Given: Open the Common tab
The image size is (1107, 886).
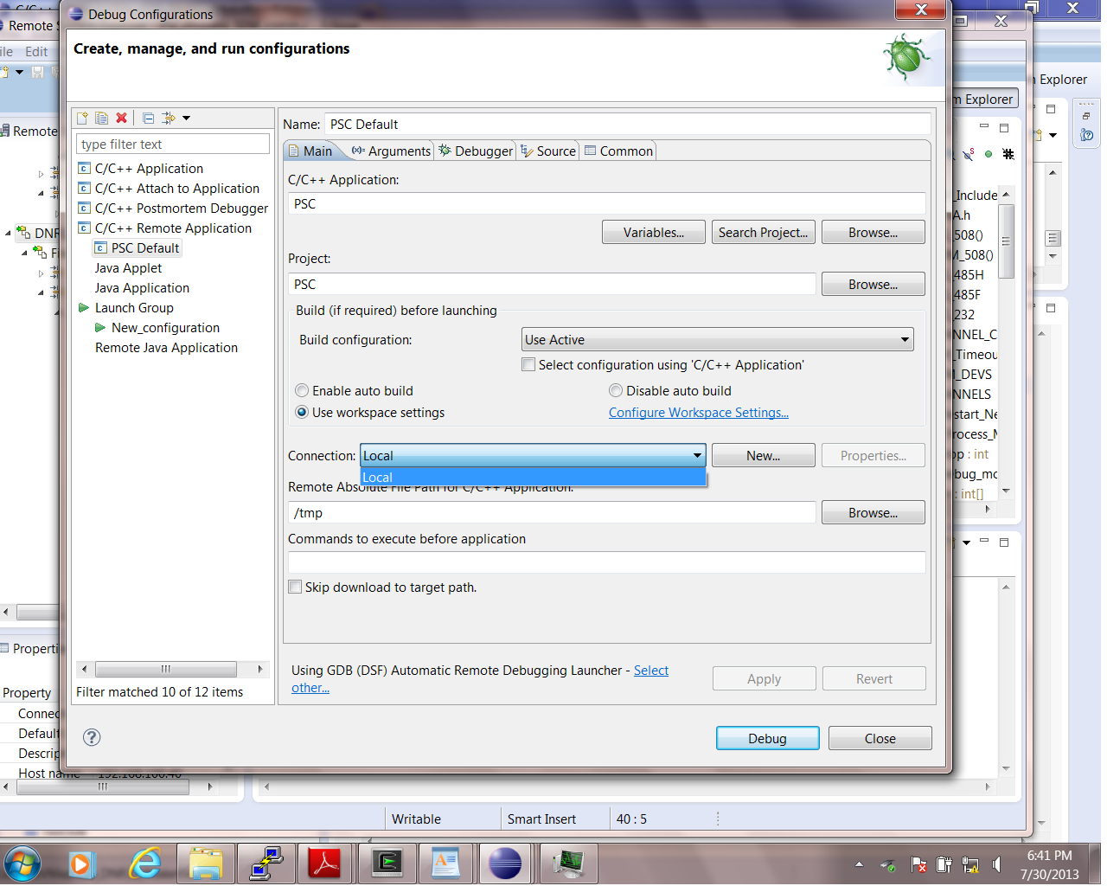Looking at the screenshot, I should click(618, 151).
